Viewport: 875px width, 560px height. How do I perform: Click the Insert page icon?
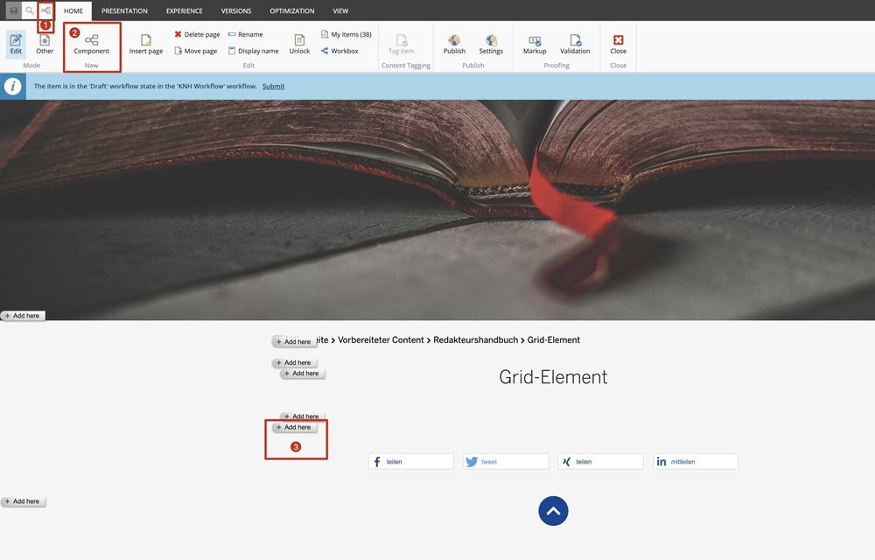click(x=146, y=44)
